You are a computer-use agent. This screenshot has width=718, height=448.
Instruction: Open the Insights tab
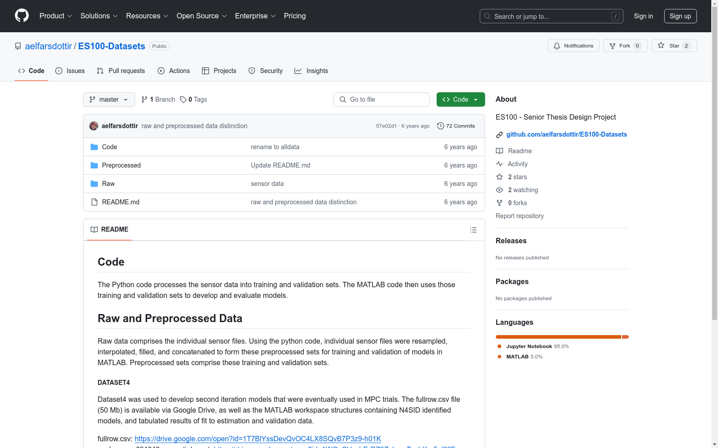coord(311,71)
